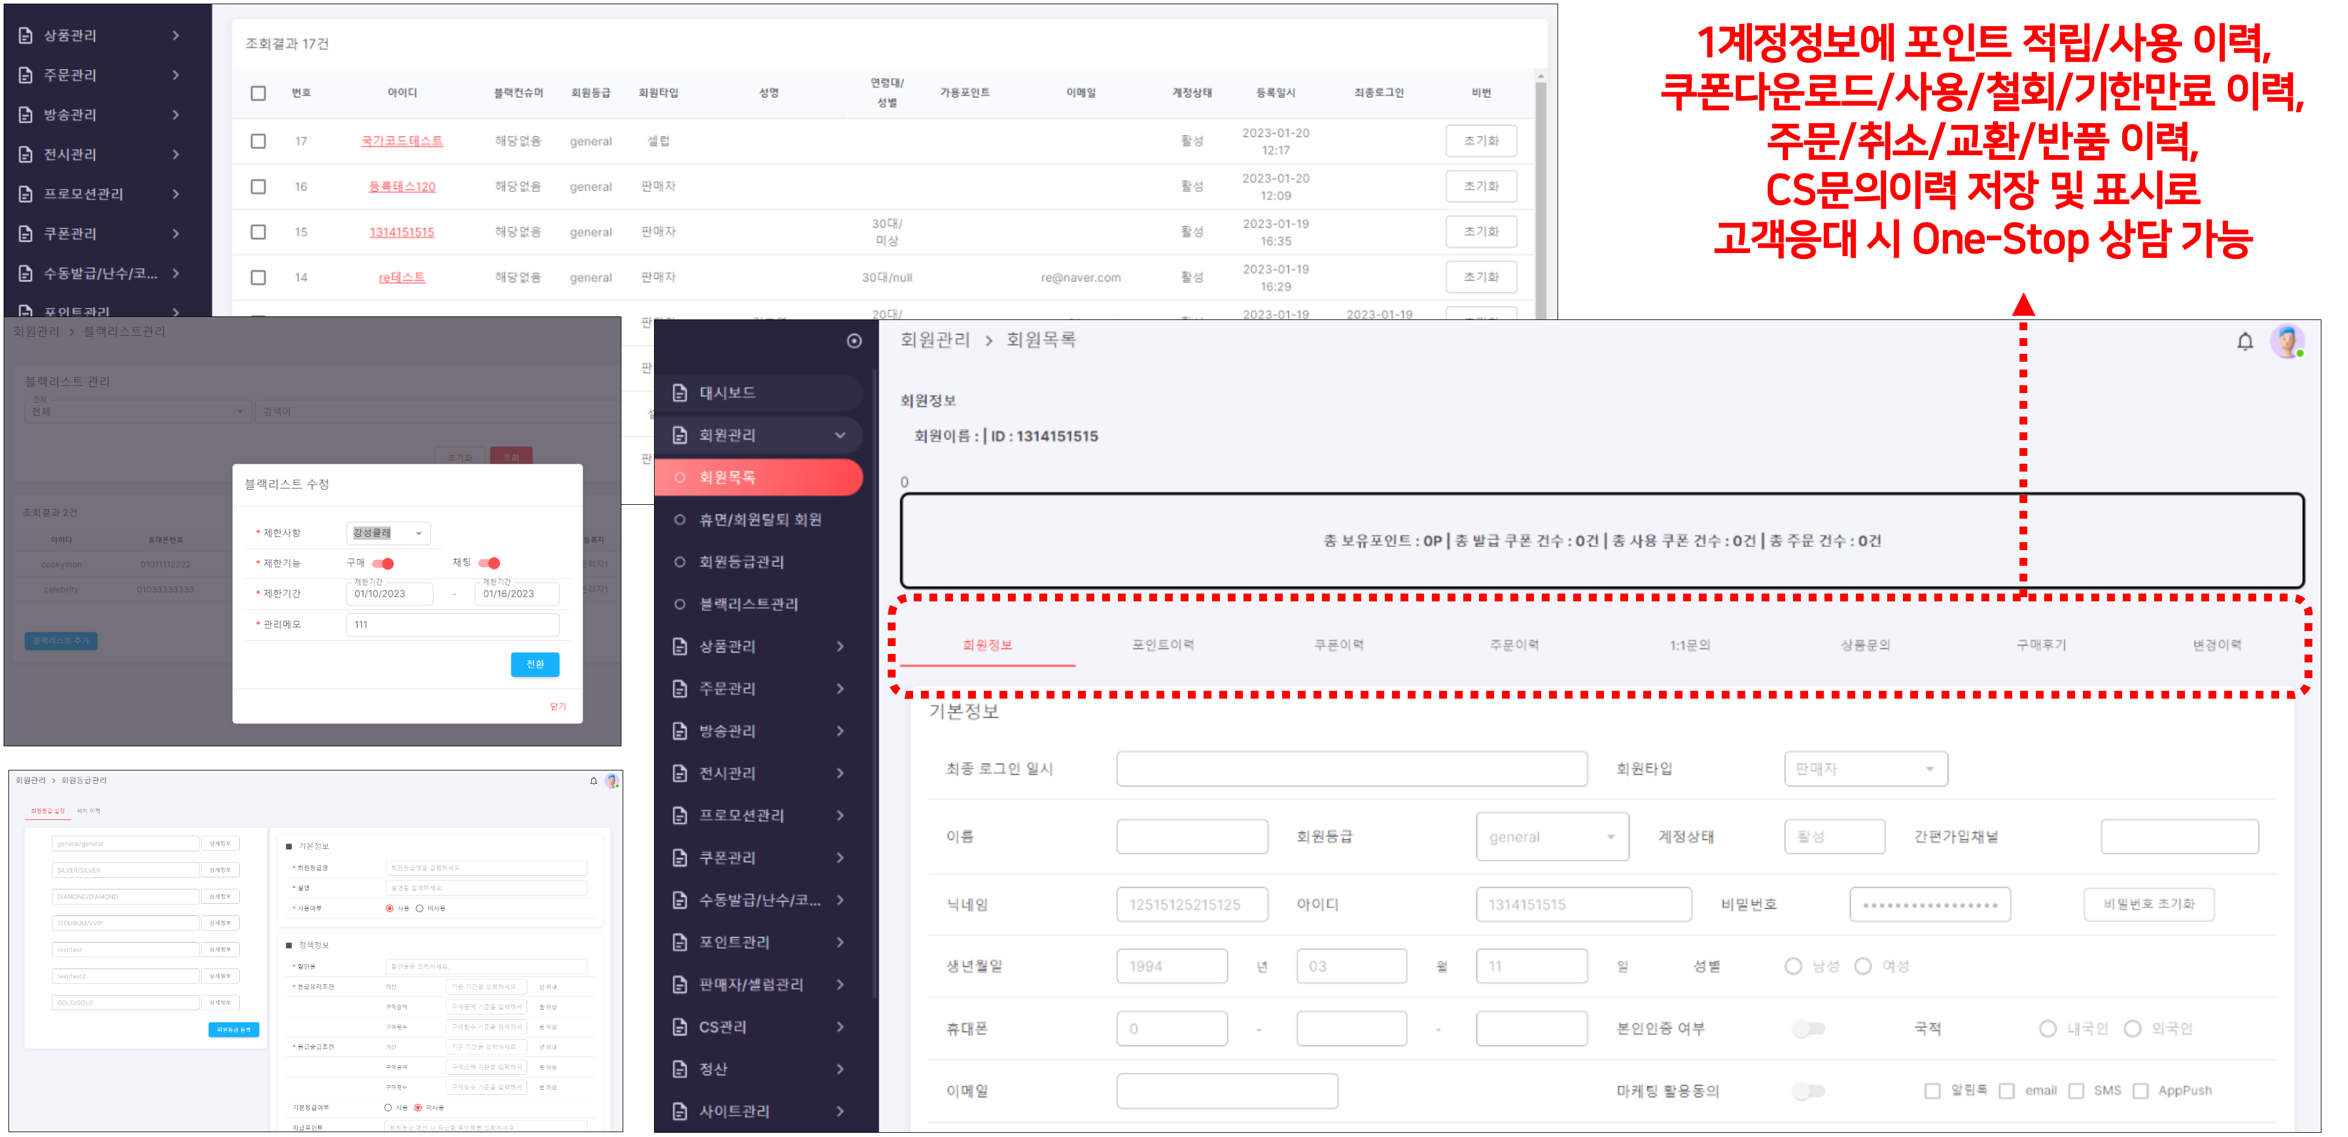
Task: Open the 국가코드테스트 member link
Action: pyautogui.click(x=402, y=141)
